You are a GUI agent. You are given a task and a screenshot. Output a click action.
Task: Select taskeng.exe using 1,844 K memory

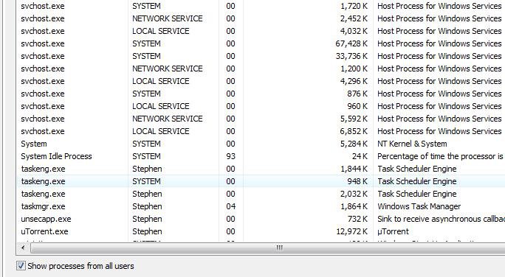click(261, 169)
